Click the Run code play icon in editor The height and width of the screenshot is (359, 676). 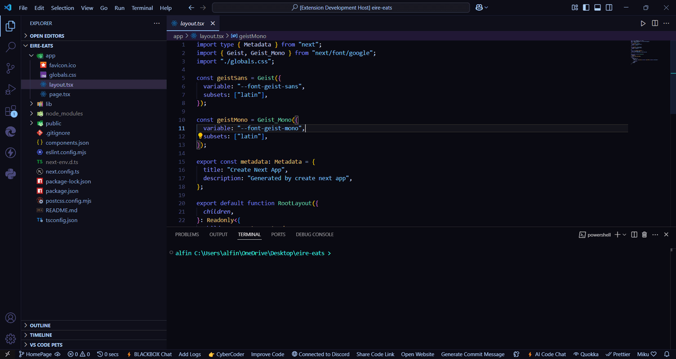pos(643,24)
